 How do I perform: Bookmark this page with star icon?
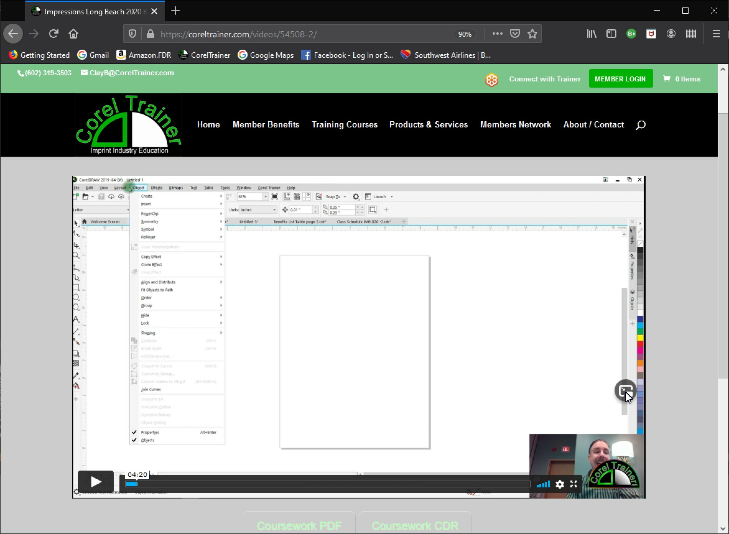pos(532,34)
